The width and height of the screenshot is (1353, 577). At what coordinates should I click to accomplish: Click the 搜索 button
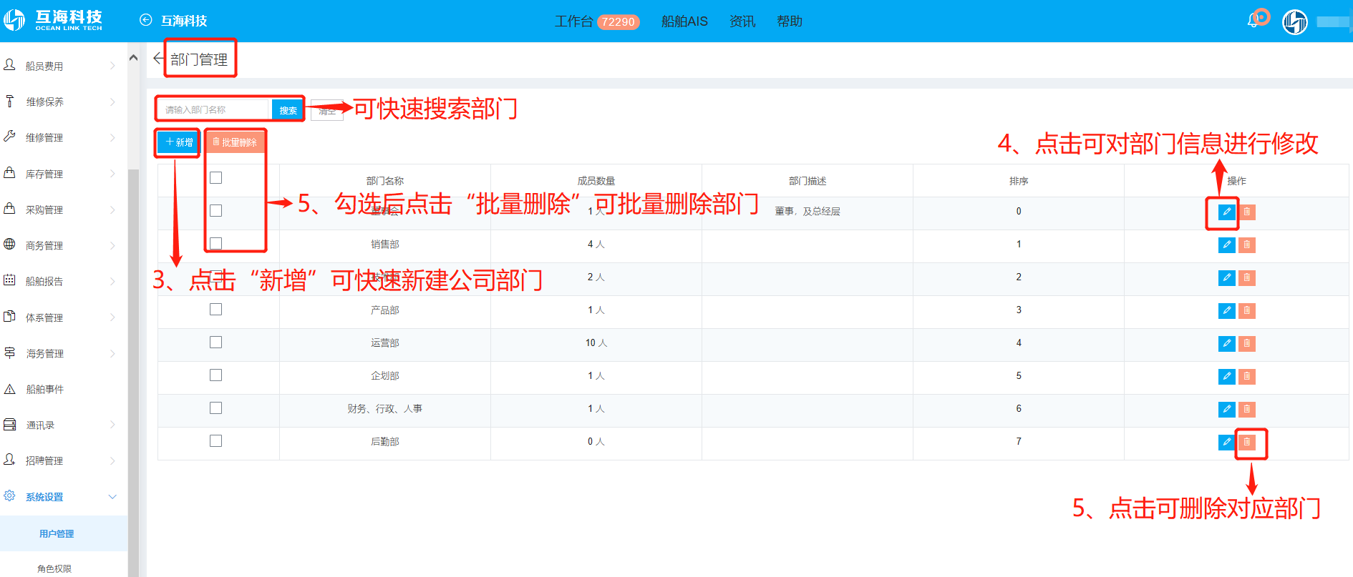[x=288, y=110]
